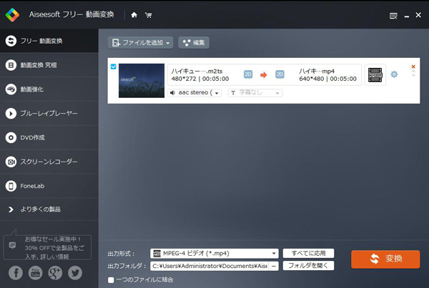Select フリー 動画変換 in sidebar
Image resolution: width=429 pixels, height=288 pixels.
pos(49,41)
